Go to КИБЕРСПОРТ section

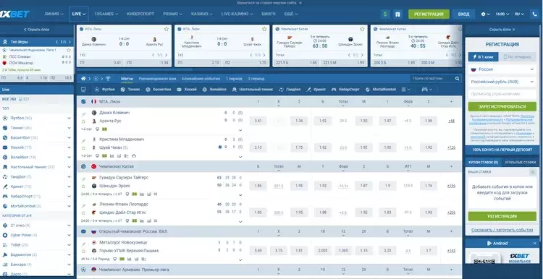point(140,14)
